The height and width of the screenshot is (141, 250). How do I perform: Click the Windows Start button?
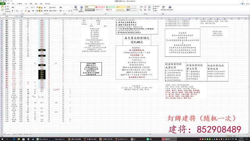(2, 139)
